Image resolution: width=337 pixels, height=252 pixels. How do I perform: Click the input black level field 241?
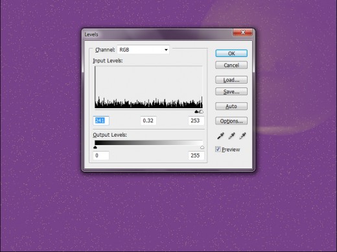(101, 120)
